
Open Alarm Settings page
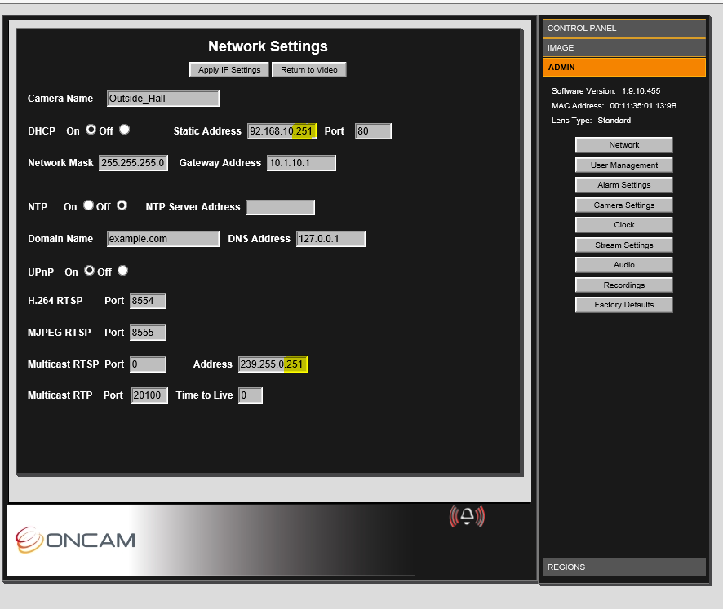624,185
